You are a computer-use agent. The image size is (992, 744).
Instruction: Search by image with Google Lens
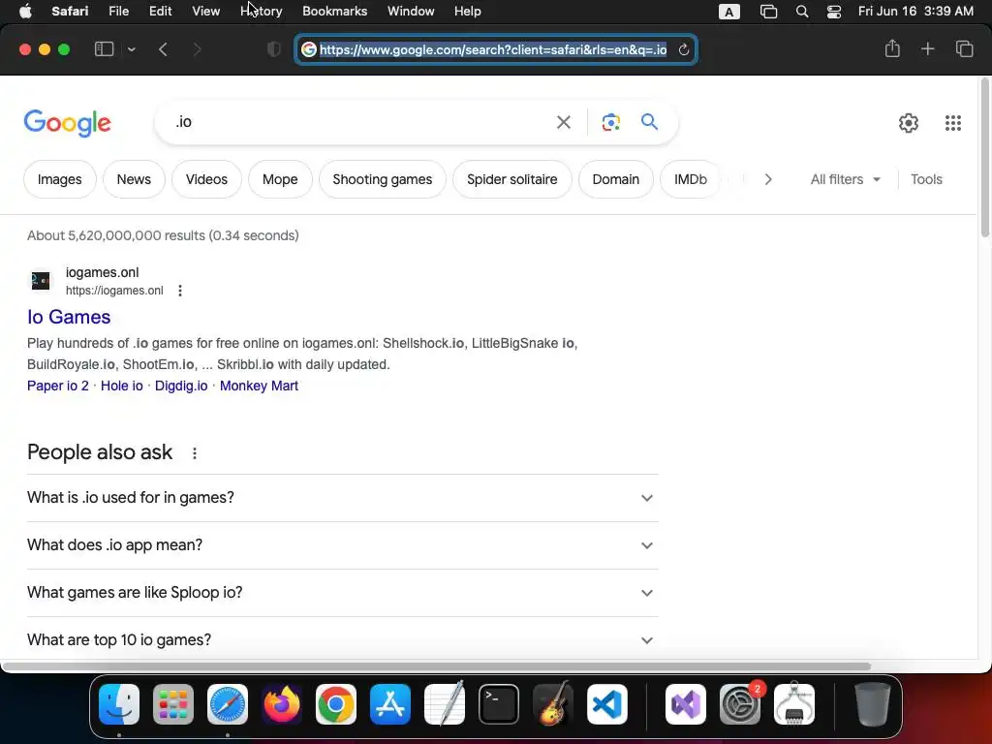(610, 122)
